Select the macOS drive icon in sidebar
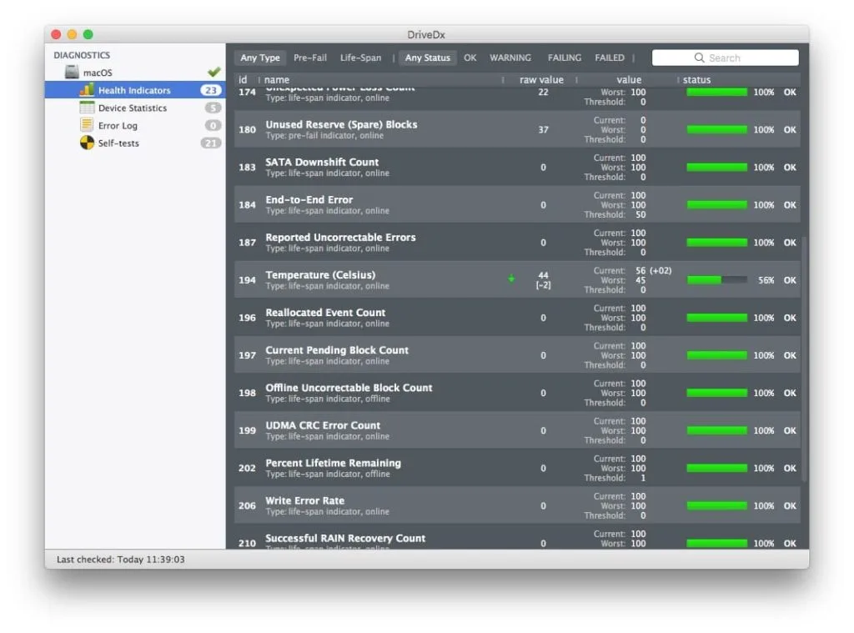854x633 pixels. pos(72,72)
